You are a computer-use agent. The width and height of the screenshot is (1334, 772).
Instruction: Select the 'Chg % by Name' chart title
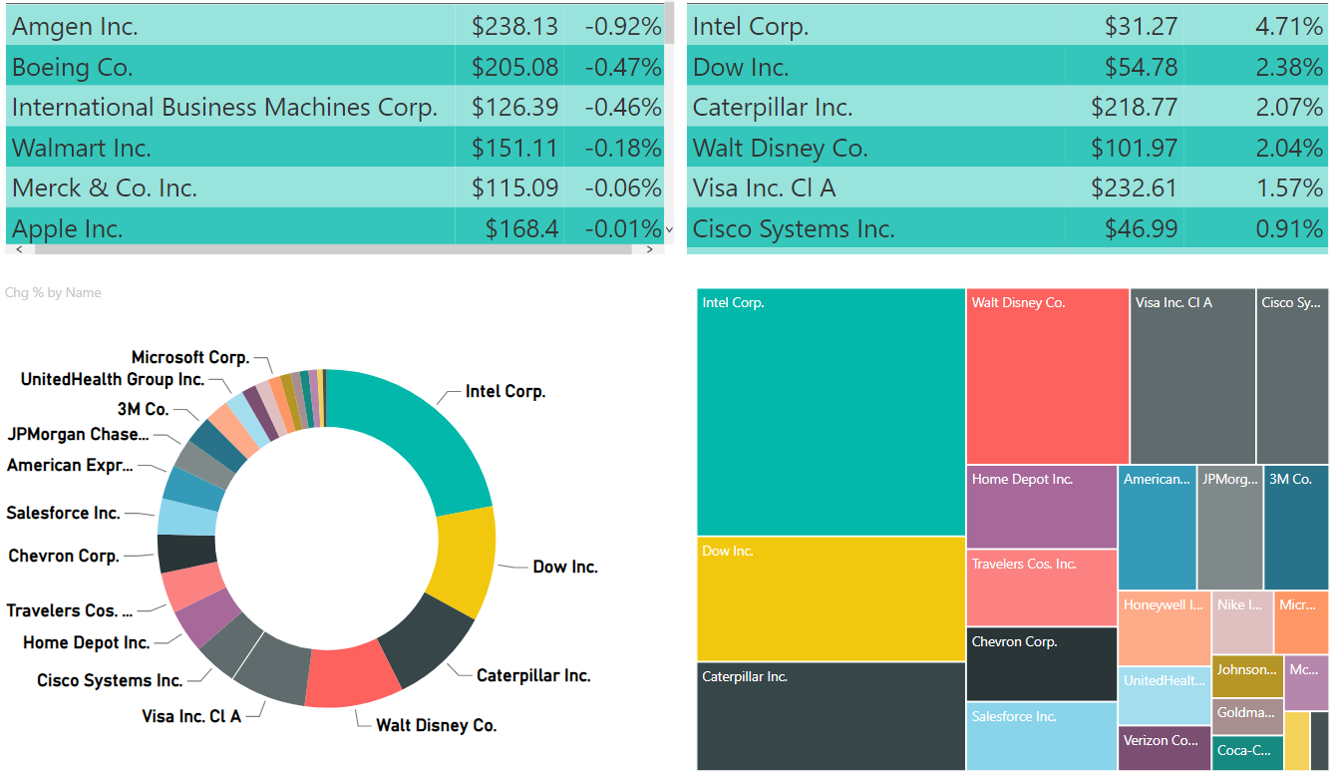click(53, 292)
